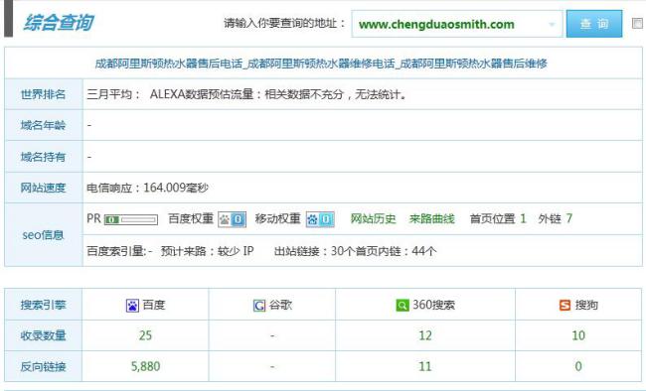Click the Baidu paw search engine icon

point(132,306)
